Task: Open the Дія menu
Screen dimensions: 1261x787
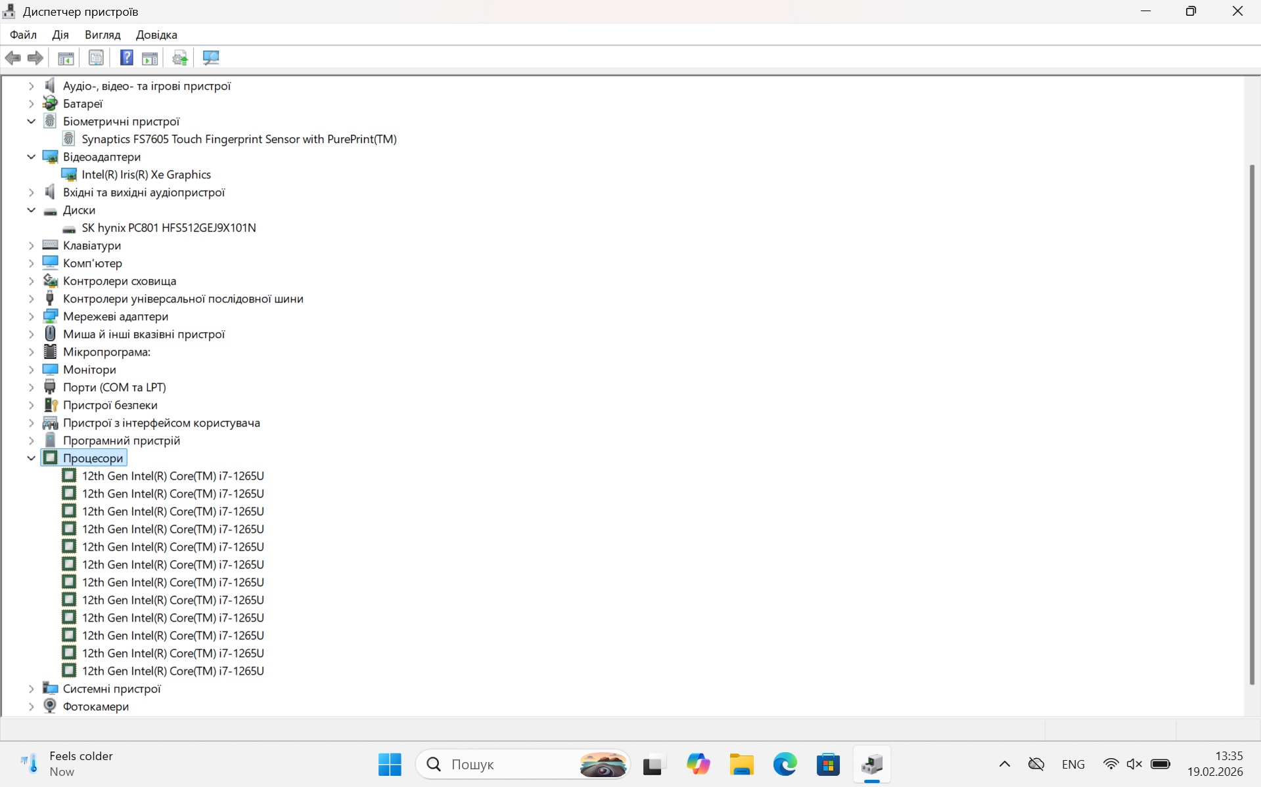Action: [x=60, y=35]
